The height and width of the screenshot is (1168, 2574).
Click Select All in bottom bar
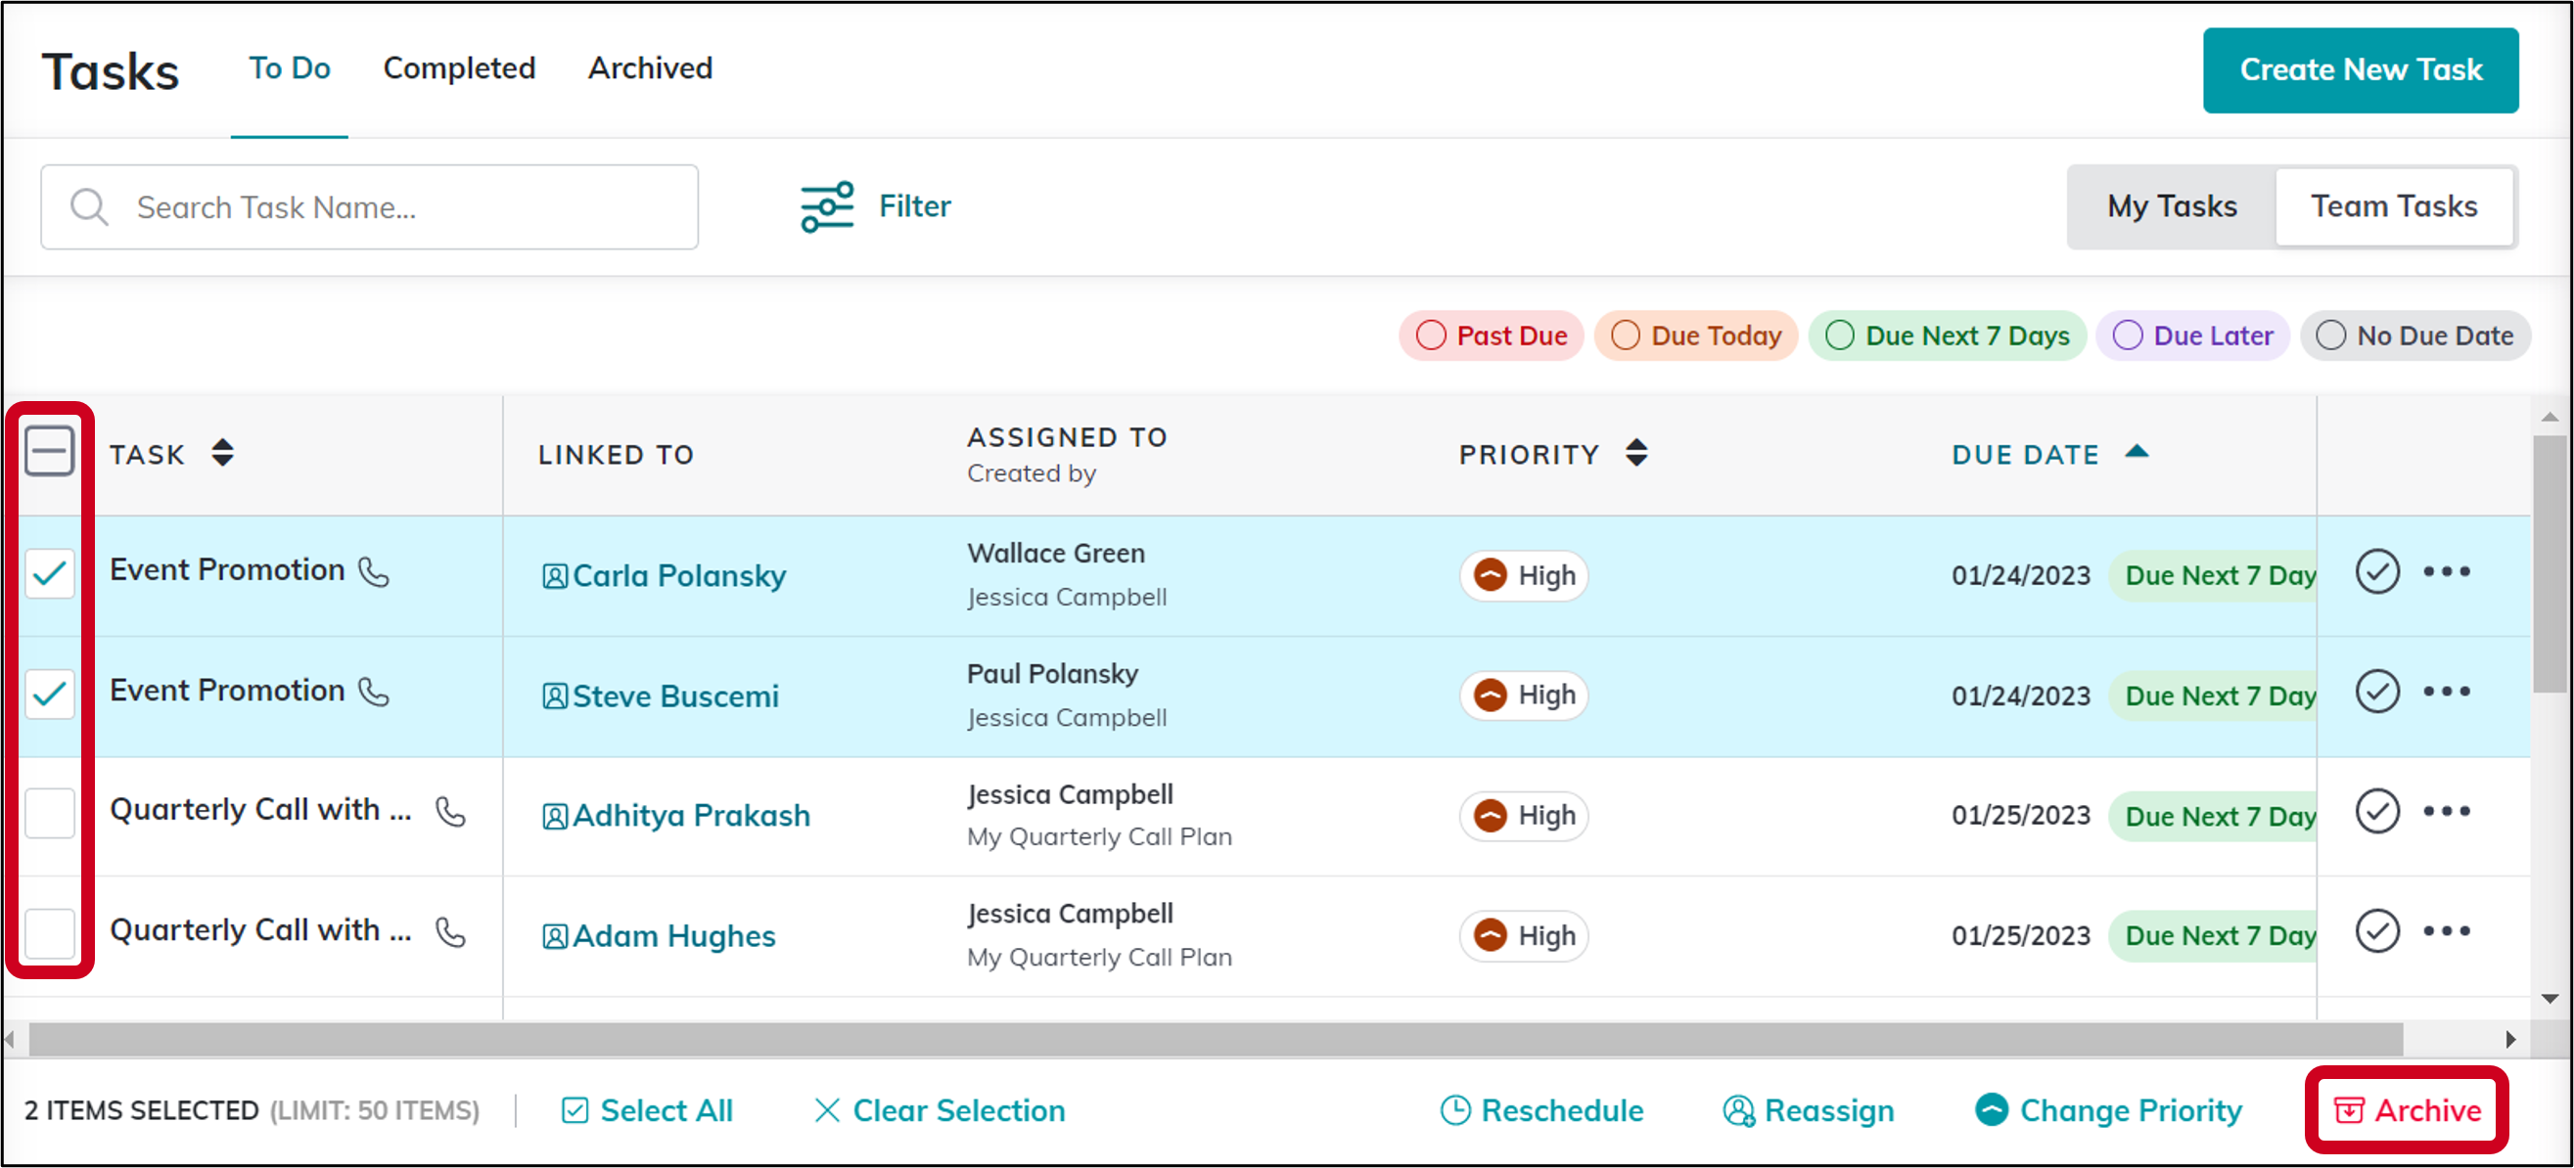648,1110
